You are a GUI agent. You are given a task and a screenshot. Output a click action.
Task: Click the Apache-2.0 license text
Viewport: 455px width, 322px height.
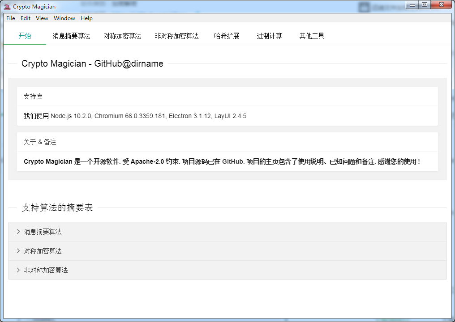click(147, 162)
